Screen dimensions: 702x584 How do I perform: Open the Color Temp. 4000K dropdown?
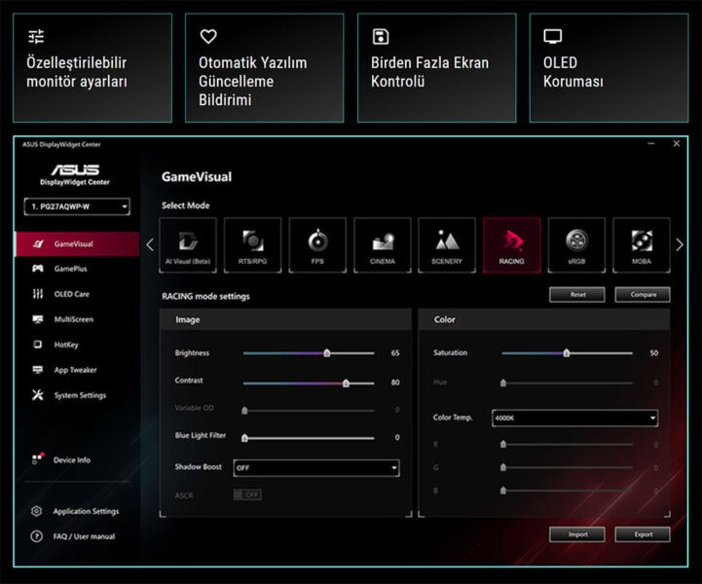(574, 418)
